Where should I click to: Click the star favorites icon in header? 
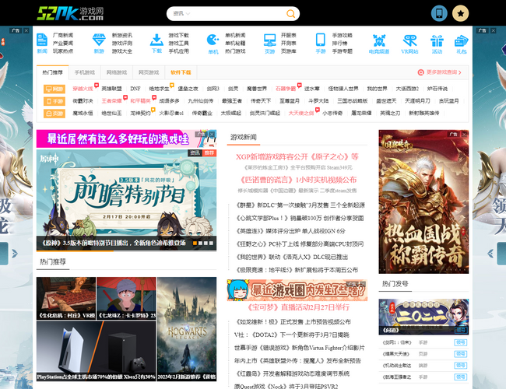pyautogui.click(x=460, y=13)
